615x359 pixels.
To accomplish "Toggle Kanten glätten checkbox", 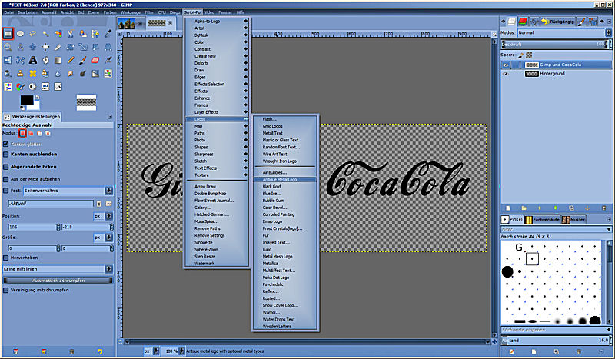I will tap(6, 144).
